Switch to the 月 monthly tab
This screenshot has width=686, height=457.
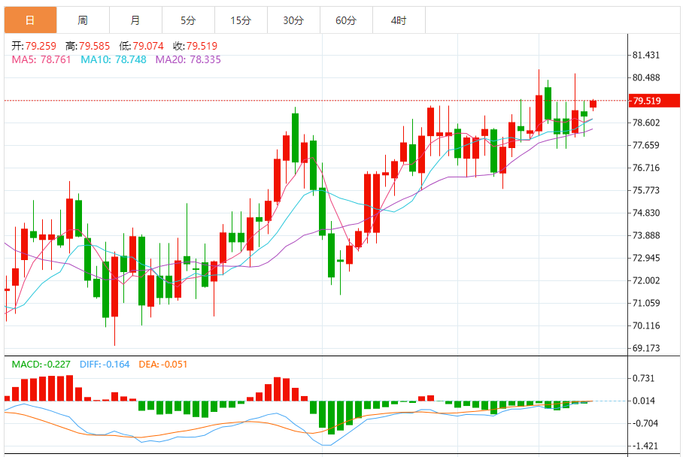(135, 20)
